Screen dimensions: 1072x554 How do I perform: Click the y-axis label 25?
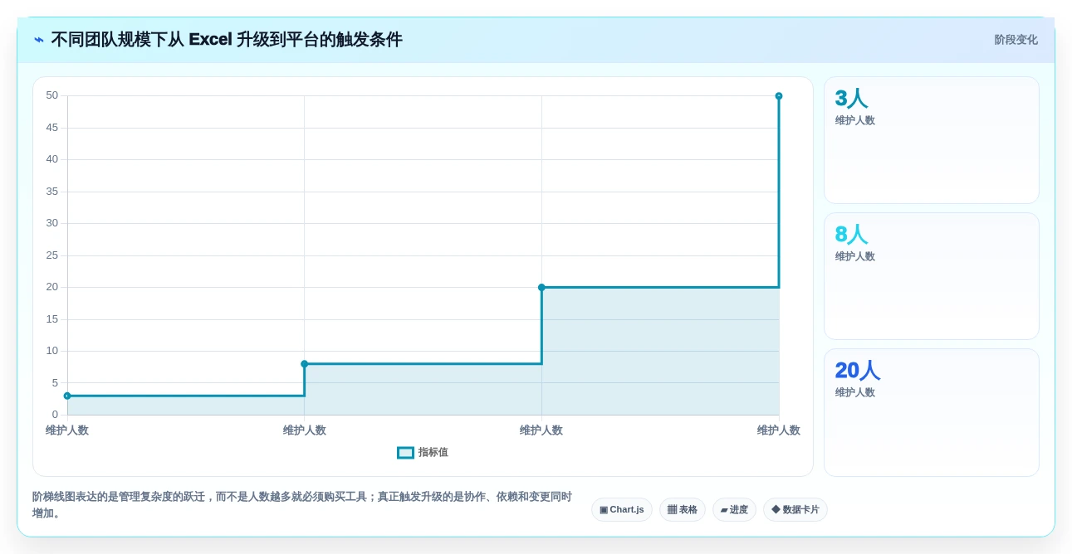click(x=52, y=255)
